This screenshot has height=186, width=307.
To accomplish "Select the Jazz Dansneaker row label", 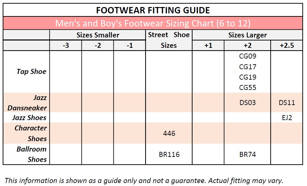I will click(x=27, y=103).
